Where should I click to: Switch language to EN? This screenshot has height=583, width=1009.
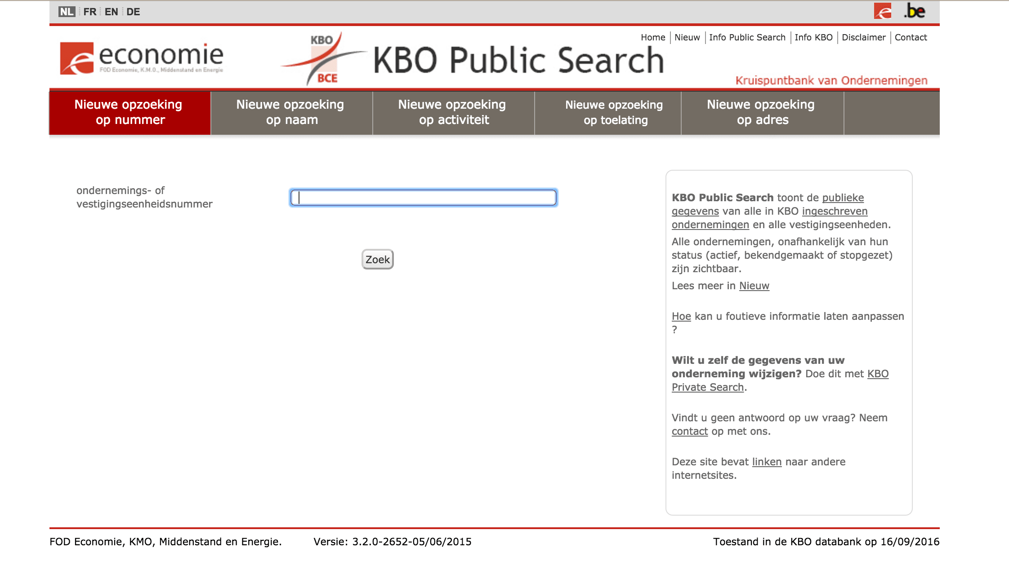(x=111, y=12)
